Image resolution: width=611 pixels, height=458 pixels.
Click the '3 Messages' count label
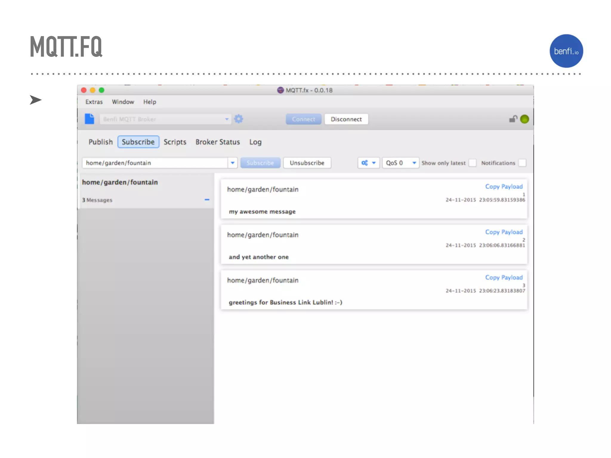tap(97, 200)
